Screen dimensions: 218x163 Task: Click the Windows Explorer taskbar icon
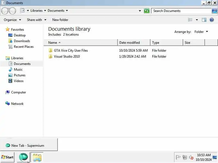pyautogui.click(x=37, y=157)
